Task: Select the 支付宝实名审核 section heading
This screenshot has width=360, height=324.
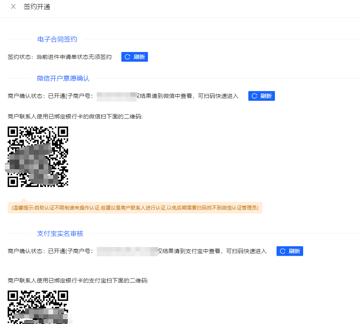Action: 60,233
